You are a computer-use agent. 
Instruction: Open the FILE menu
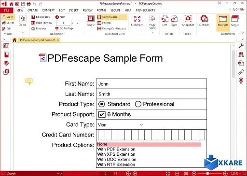[7, 10]
